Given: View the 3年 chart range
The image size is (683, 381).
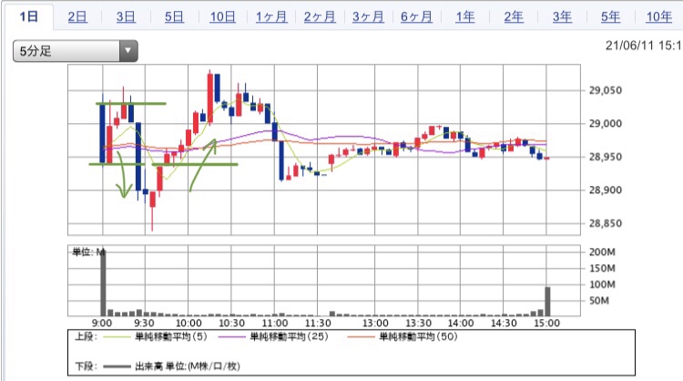Looking at the screenshot, I should click(562, 16).
